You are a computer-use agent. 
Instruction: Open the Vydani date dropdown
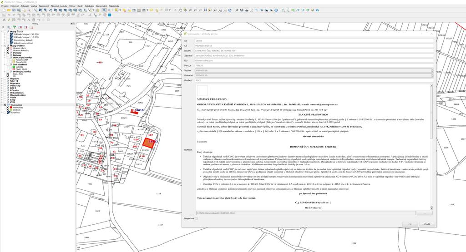432,70
